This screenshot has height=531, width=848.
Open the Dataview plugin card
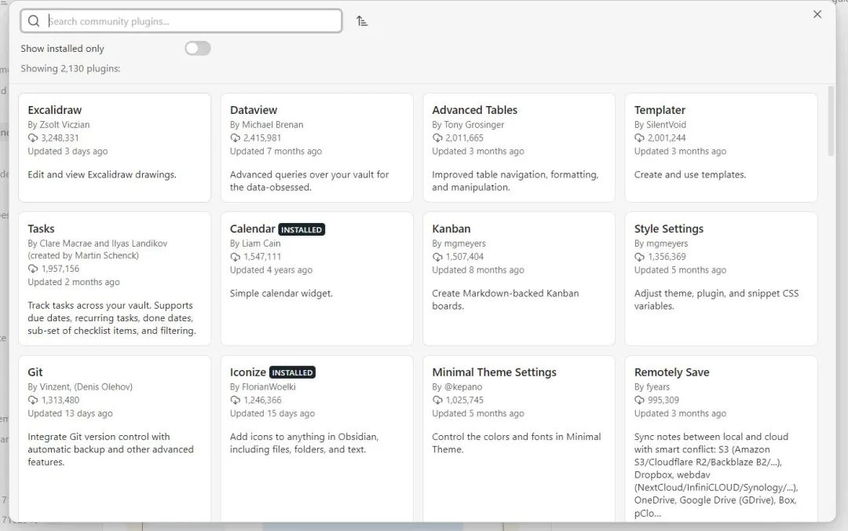pyautogui.click(x=316, y=148)
